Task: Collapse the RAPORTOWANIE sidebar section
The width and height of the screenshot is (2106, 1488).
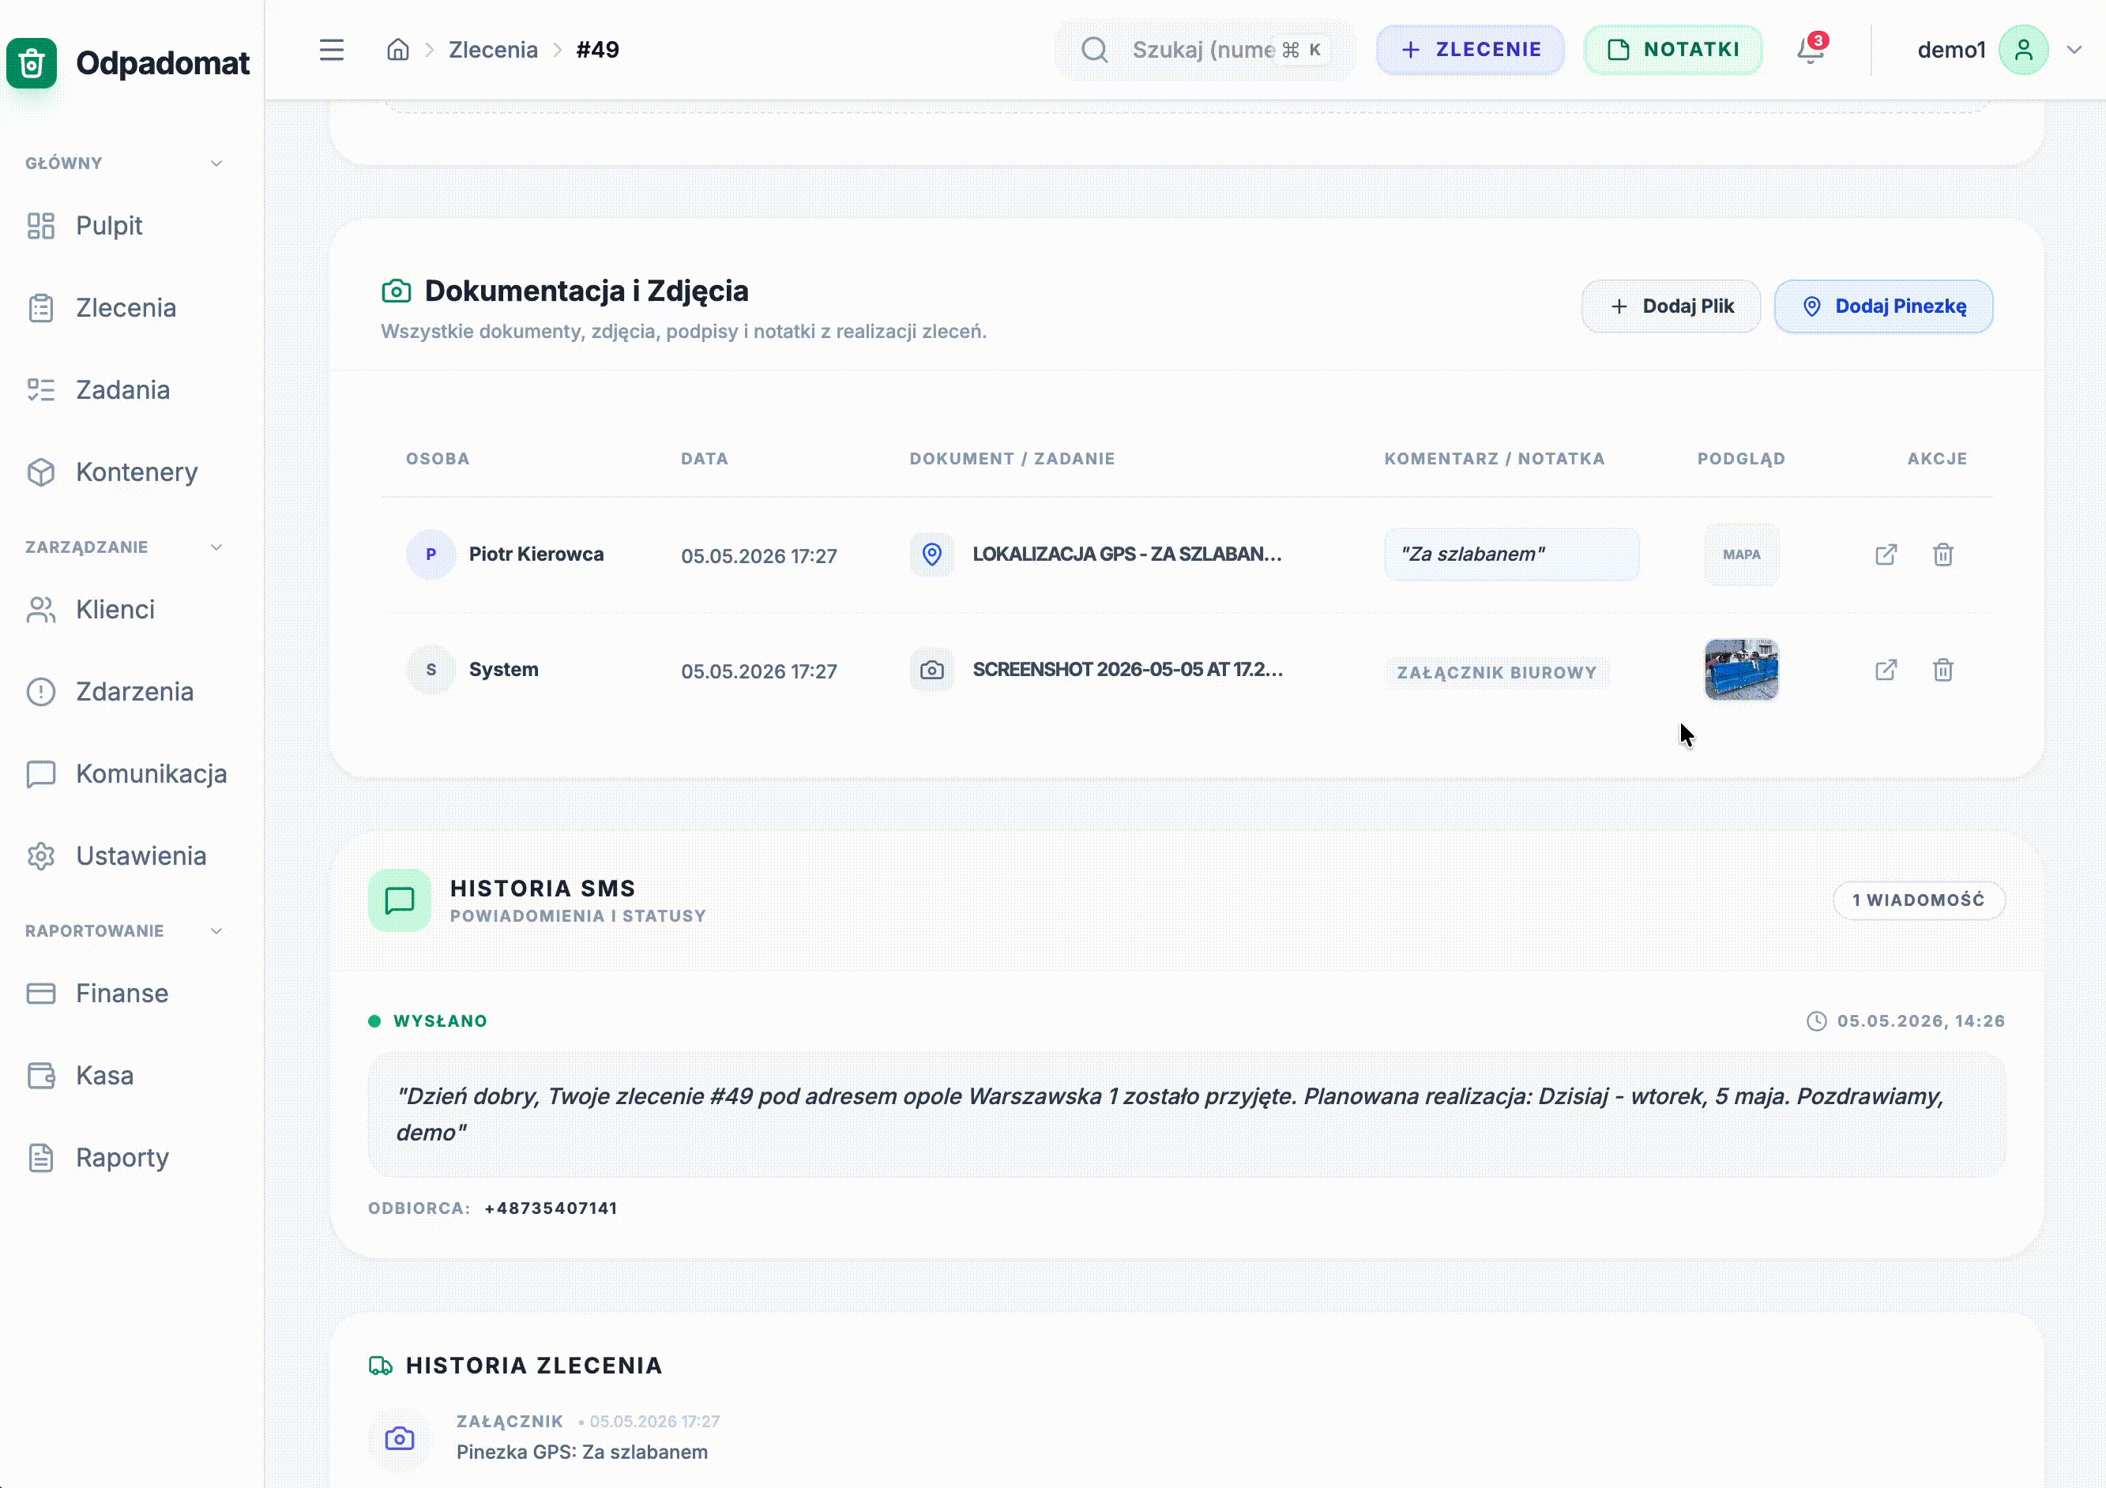Action: [216, 931]
